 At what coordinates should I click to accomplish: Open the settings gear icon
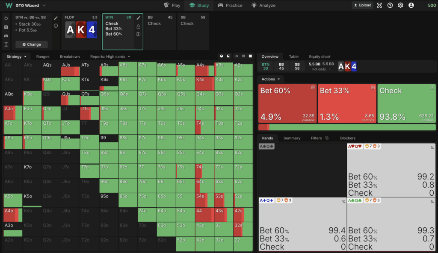(400, 5)
